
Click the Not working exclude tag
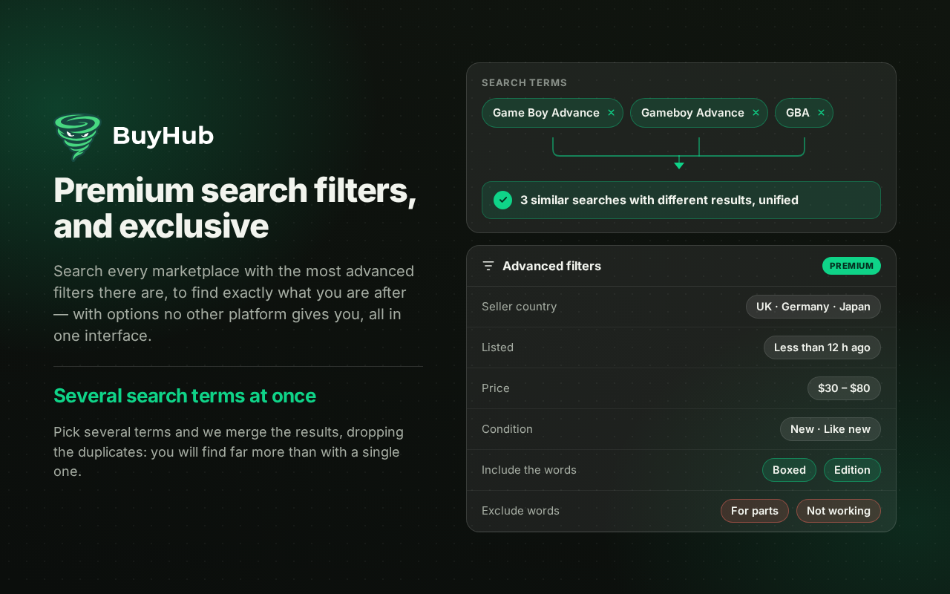click(x=839, y=511)
